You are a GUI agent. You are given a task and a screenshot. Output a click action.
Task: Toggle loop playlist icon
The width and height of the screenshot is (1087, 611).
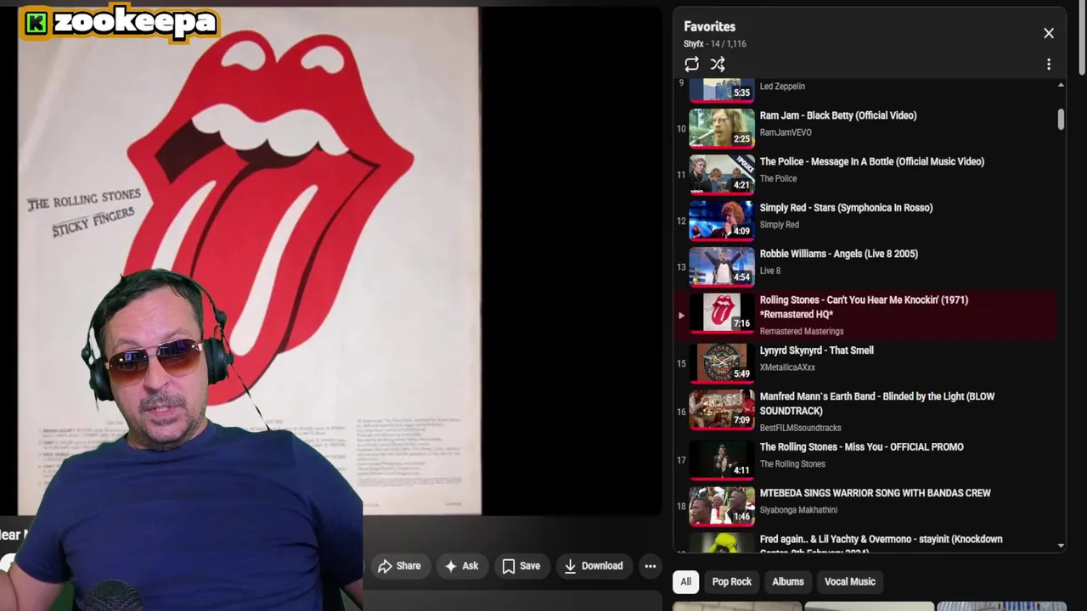[691, 64]
